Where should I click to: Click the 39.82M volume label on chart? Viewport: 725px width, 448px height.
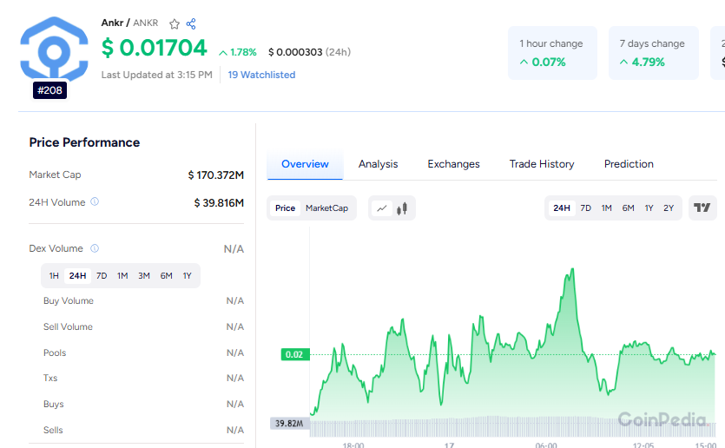tap(289, 424)
